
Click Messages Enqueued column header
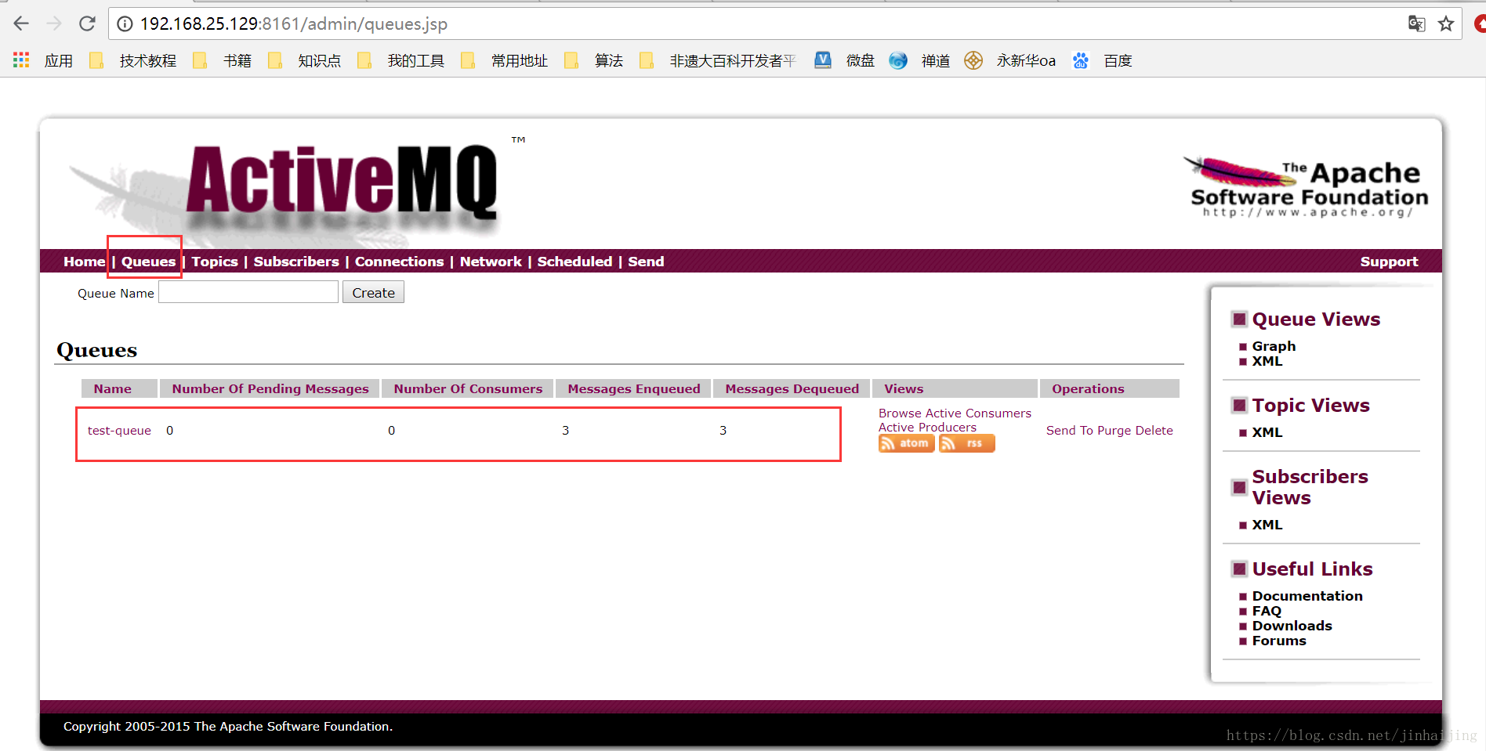coord(633,388)
